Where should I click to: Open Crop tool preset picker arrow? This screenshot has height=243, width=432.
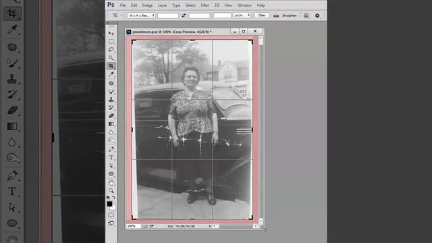pos(122,16)
